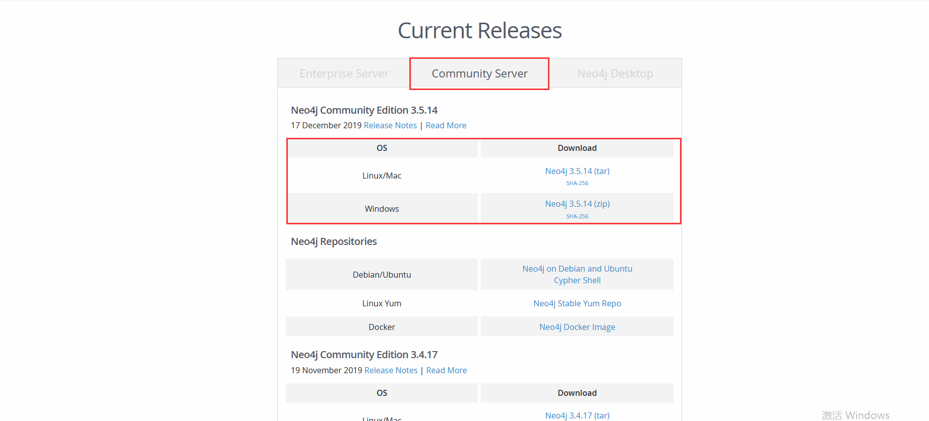Download Neo4j 3.5.14 (tar)
This screenshot has width=929, height=421.
(577, 171)
